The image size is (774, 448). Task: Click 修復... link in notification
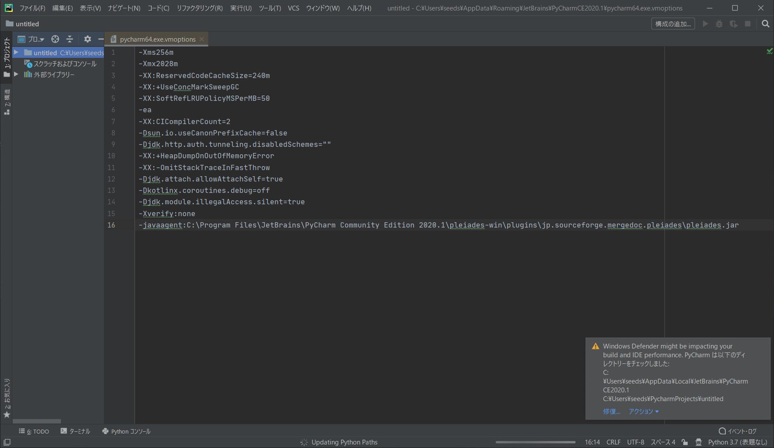pyautogui.click(x=611, y=411)
